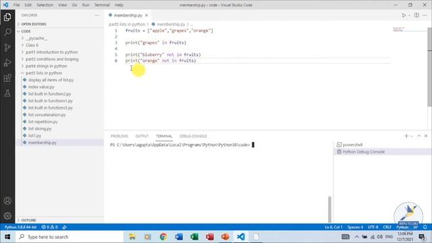Expand part3 conditions and looping folder
This screenshot has height=243, width=432.
pyautogui.click(x=52, y=59)
